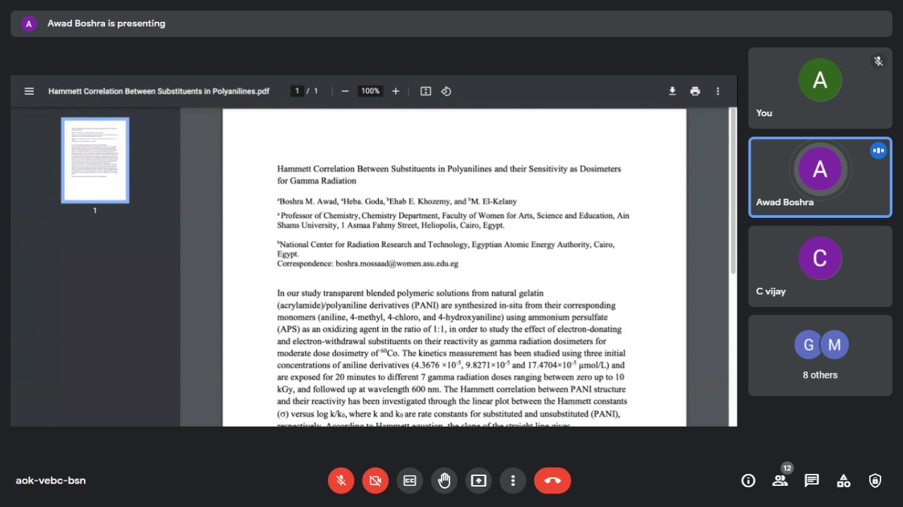Select the You participant tile
The height and width of the screenshot is (507, 903).
[x=820, y=88]
